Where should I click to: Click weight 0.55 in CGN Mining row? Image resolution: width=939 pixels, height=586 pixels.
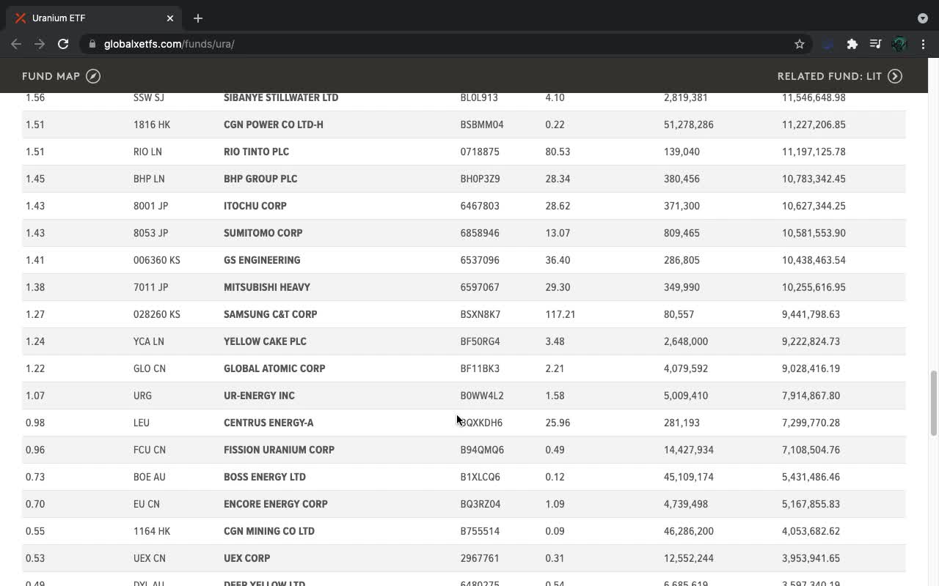(x=35, y=531)
